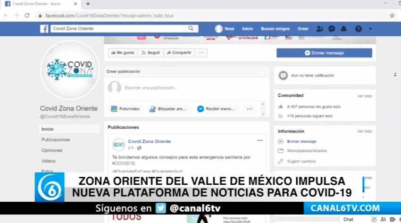Click Ver todo in Comunidad
The image size is (401, 223).
[x=365, y=96]
